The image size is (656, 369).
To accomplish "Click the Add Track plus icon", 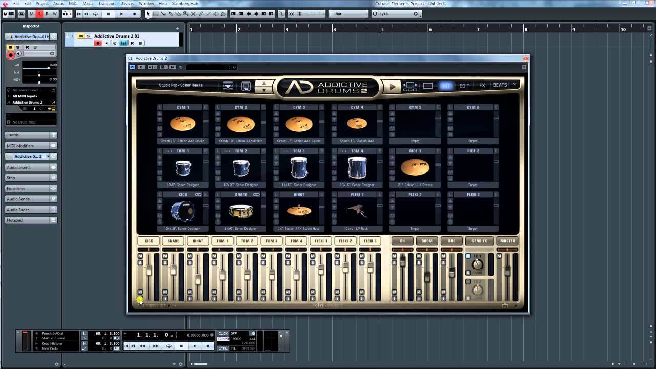I will click(177, 28).
